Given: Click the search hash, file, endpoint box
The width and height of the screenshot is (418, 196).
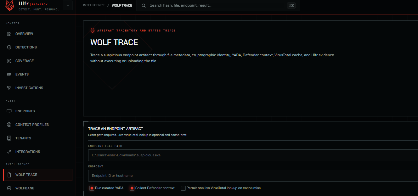Looking at the screenshot, I should pyautogui.click(x=218, y=5).
